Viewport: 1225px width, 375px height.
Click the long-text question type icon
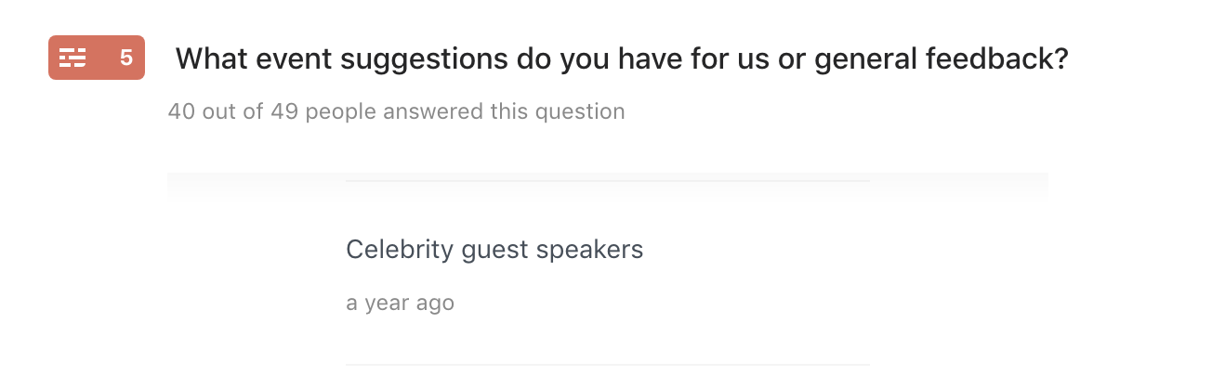click(72, 58)
